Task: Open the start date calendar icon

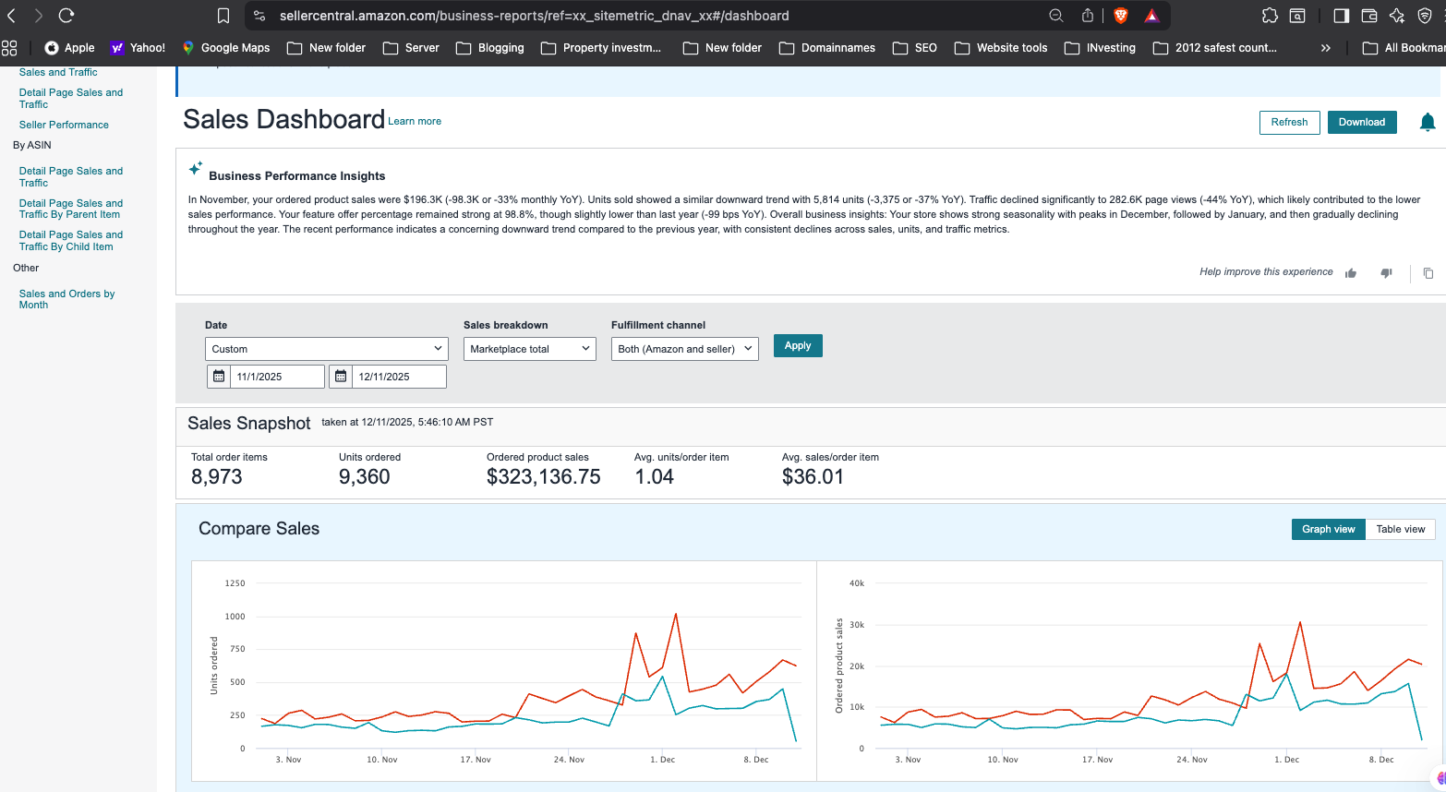Action: tap(219, 377)
